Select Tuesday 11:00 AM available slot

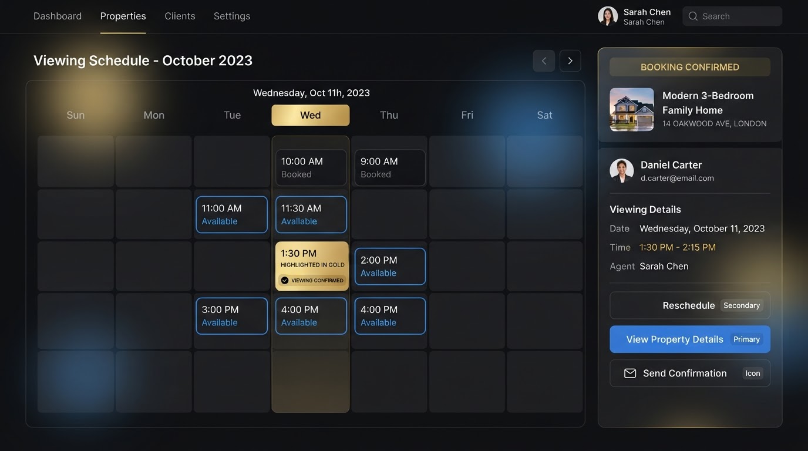(x=232, y=214)
